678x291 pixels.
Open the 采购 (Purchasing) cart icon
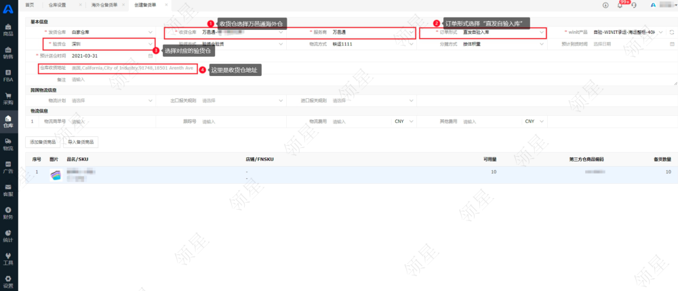[8, 98]
